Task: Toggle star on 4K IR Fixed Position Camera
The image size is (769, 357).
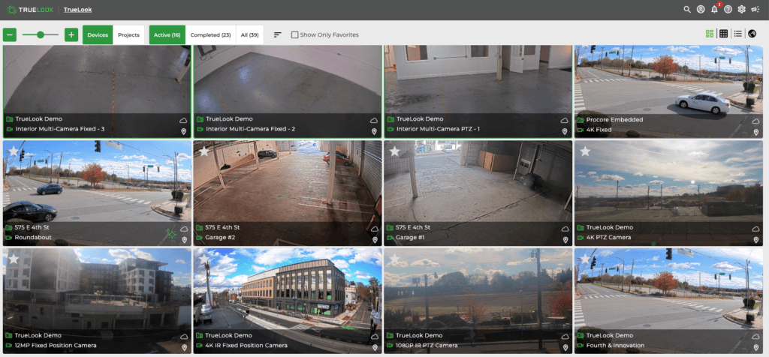Action: point(204,259)
